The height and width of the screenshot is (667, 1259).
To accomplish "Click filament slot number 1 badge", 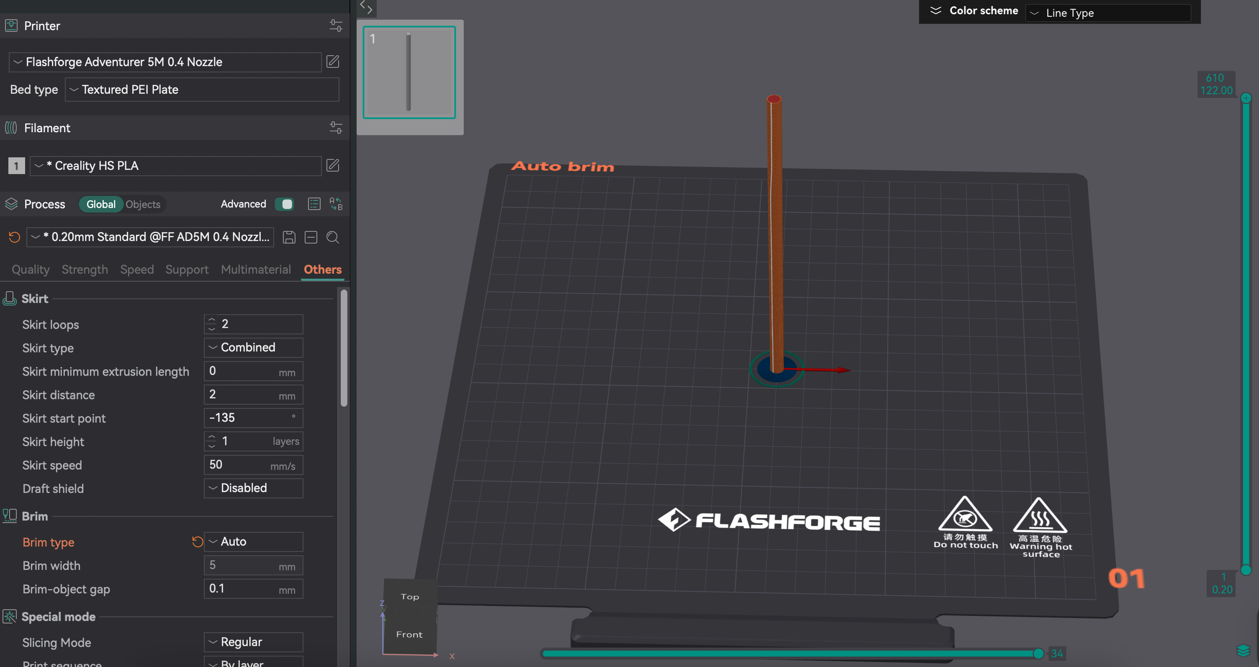I will pos(16,166).
